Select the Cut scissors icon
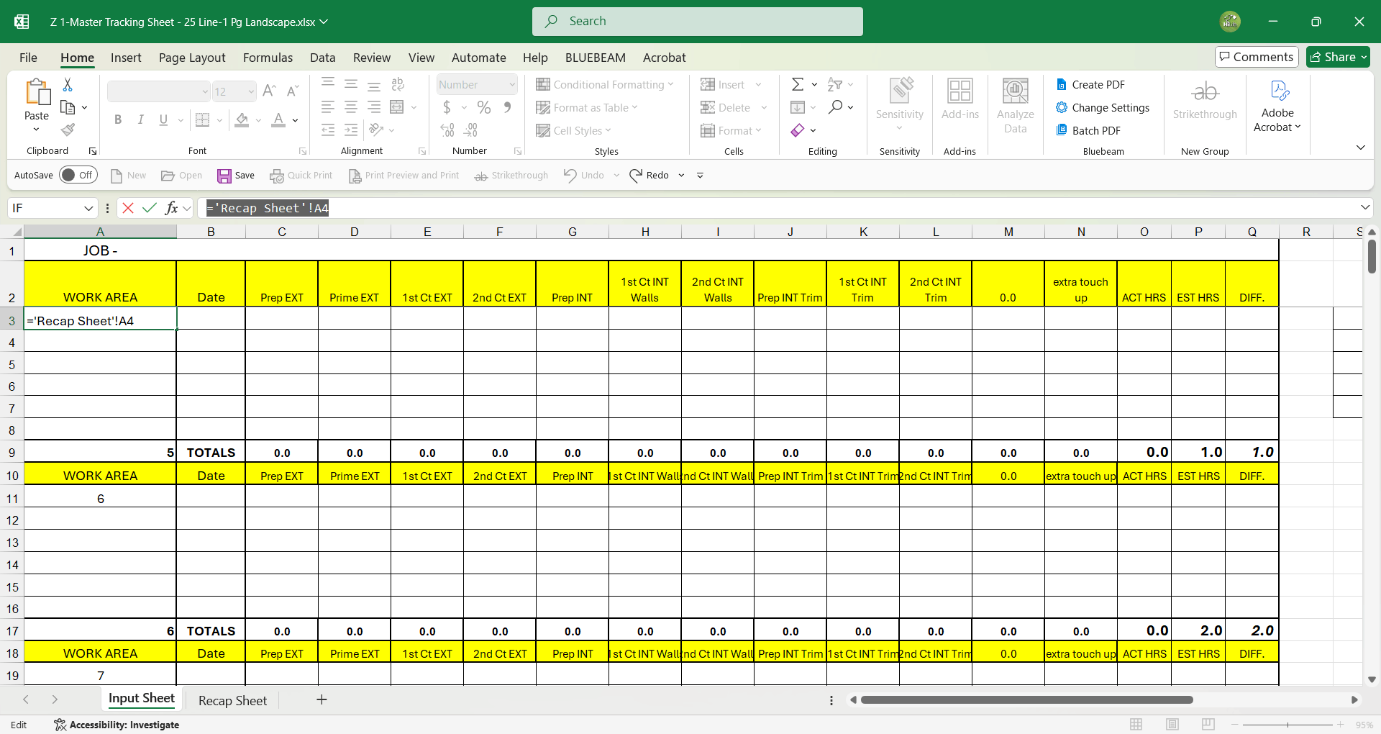The height and width of the screenshot is (734, 1381). pos(68,85)
